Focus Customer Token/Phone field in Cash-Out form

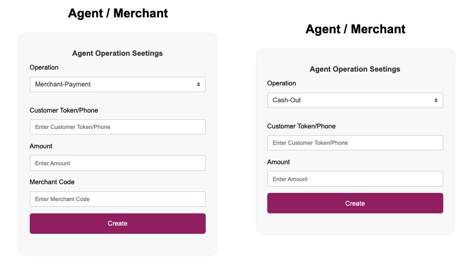[355, 143]
